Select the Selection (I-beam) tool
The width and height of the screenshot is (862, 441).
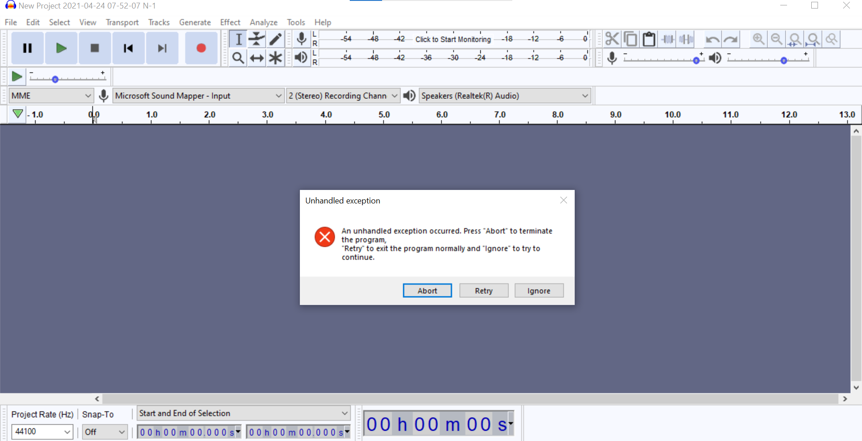click(x=238, y=39)
